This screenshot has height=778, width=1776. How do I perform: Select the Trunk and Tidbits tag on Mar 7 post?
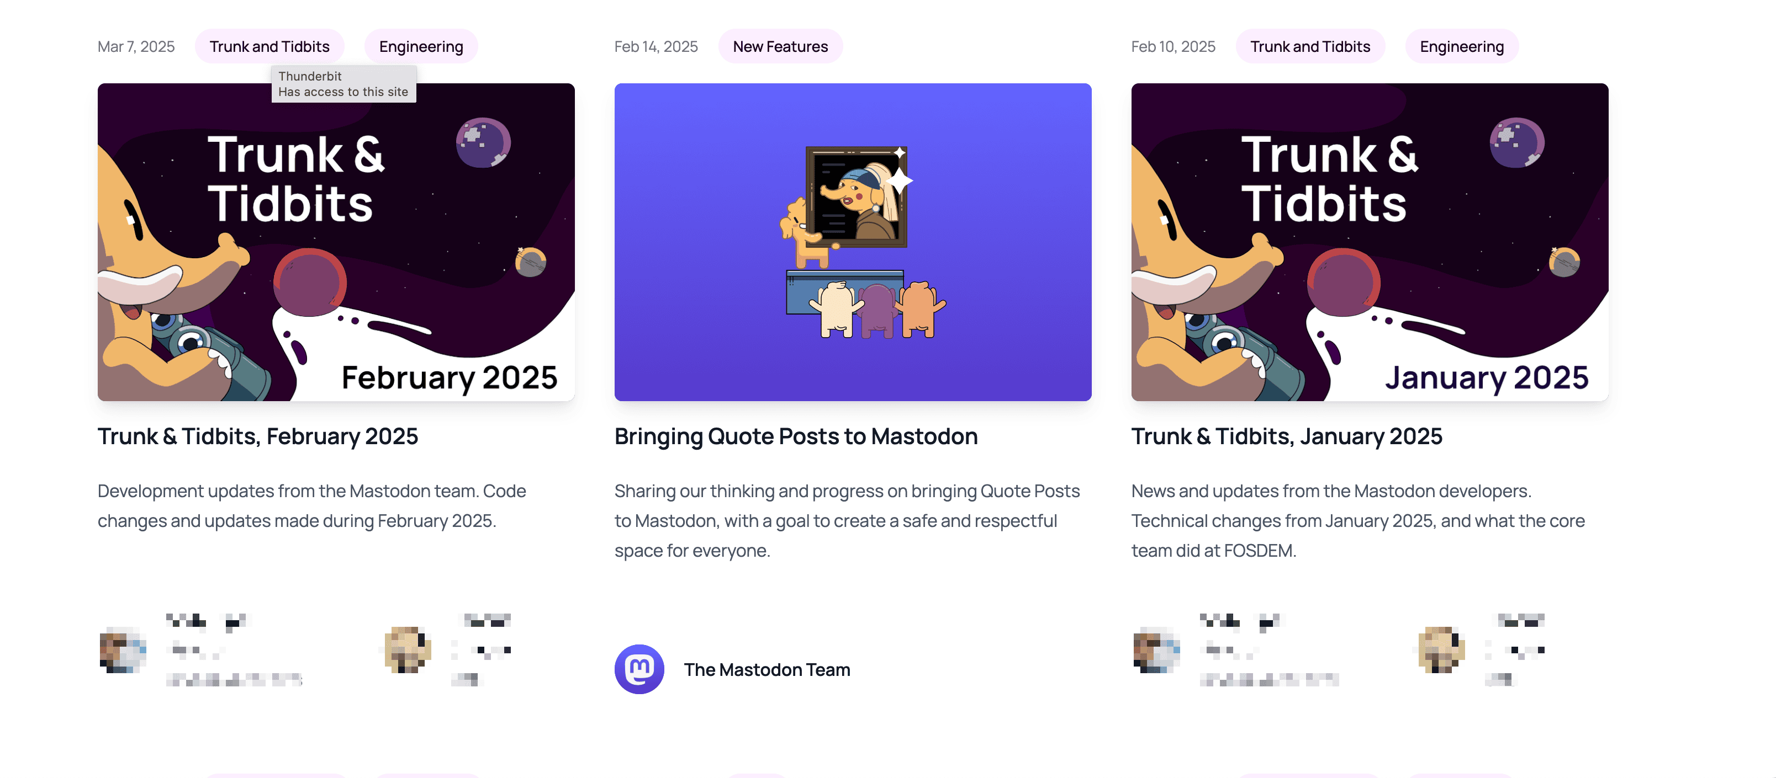pyautogui.click(x=269, y=46)
